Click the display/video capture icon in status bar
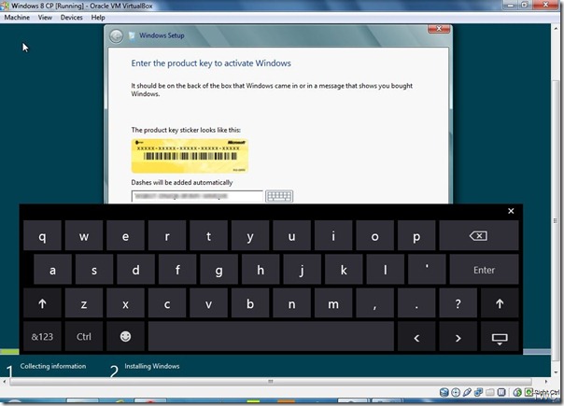Screen dimensions: 564x406 click(501, 392)
